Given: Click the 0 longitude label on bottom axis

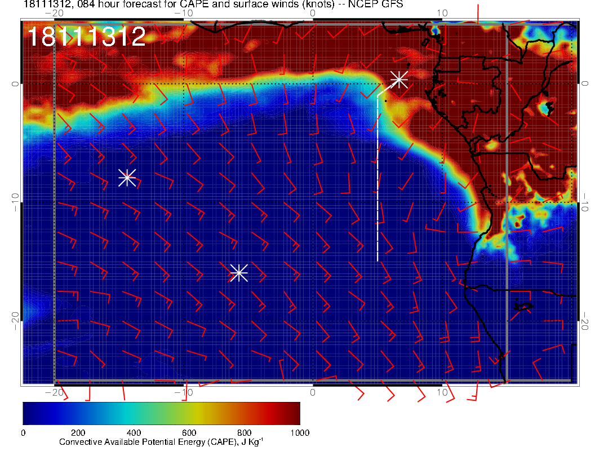Looking at the screenshot, I should tap(313, 392).
